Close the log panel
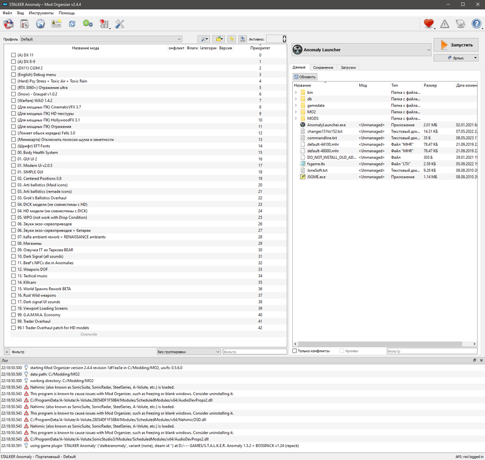 pyautogui.click(x=481, y=360)
